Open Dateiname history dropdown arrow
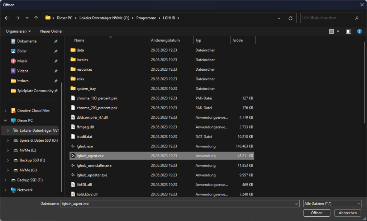This screenshot has width=367, height=221. 296,204
